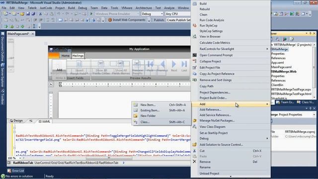Swap panes with the up-down arrows
The image size is (318, 179).
(31, 121)
